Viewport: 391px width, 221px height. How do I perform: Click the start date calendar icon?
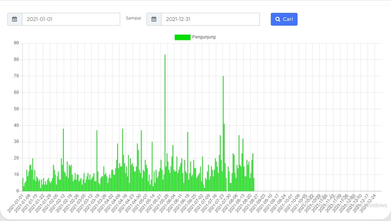[15, 19]
